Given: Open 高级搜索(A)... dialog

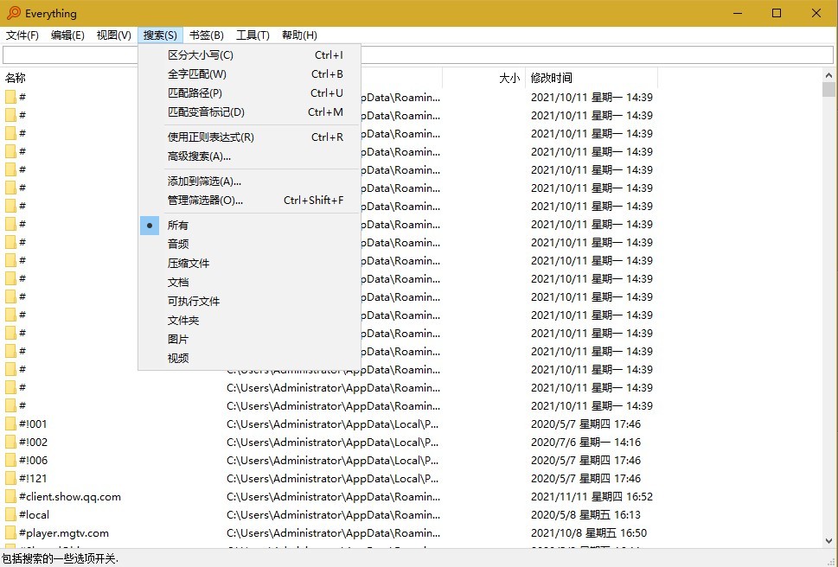Looking at the screenshot, I should 250,156.
